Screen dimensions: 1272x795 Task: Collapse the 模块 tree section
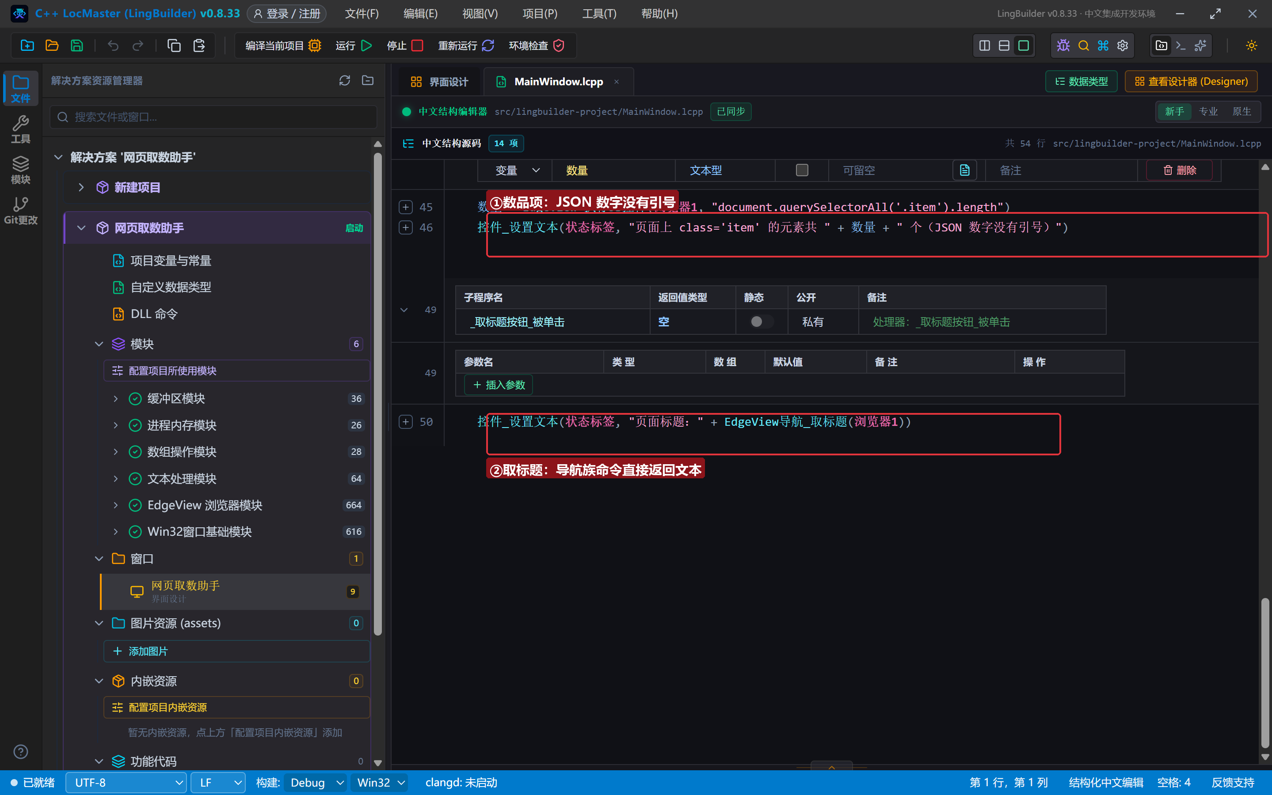click(x=99, y=344)
